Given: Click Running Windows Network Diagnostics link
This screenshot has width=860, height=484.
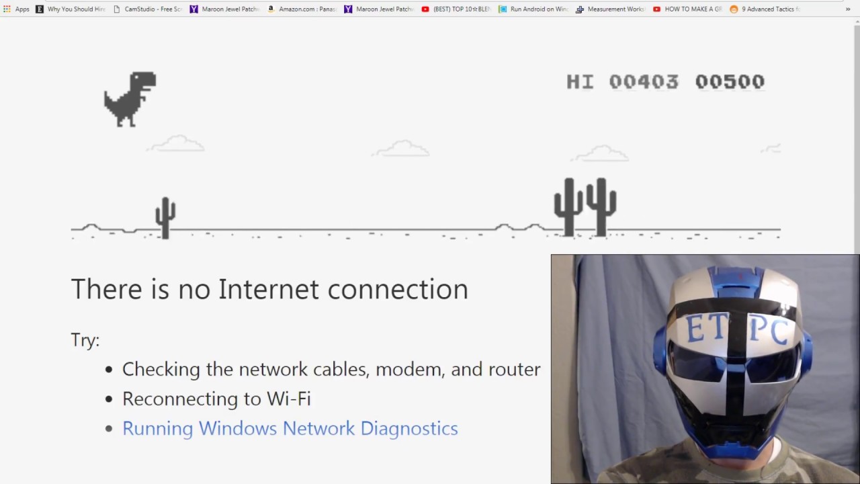Looking at the screenshot, I should coord(290,428).
